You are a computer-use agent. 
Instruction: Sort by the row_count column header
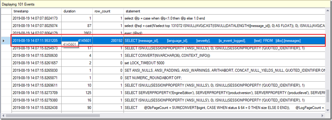point(108,11)
